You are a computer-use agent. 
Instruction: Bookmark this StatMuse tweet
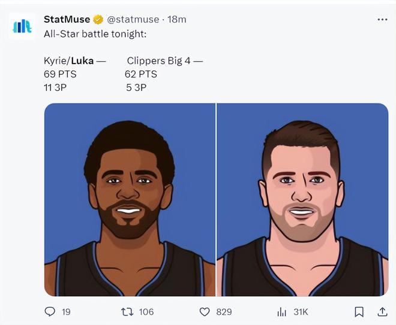tap(359, 311)
